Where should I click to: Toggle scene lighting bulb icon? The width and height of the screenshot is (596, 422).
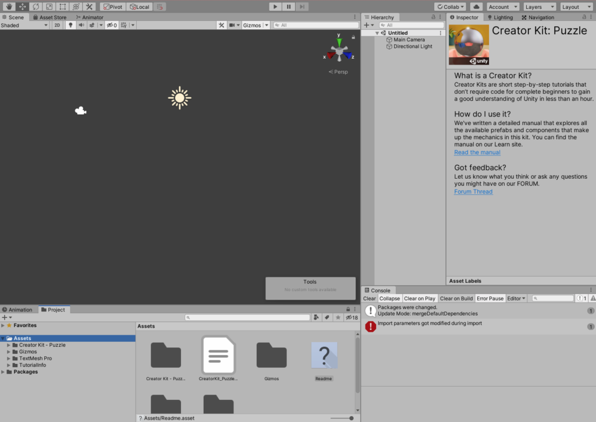[70, 26]
